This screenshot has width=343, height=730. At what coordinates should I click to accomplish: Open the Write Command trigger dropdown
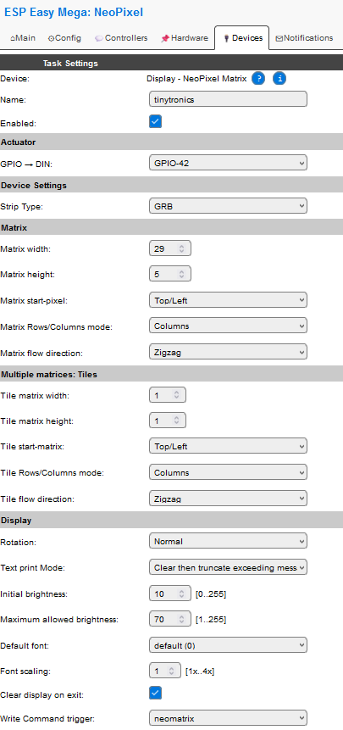pyautogui.click(x=228, y=718)
